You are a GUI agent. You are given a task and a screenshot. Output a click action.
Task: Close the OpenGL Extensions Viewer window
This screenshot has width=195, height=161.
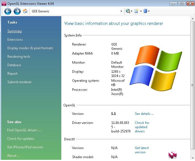tap(190, 3)
